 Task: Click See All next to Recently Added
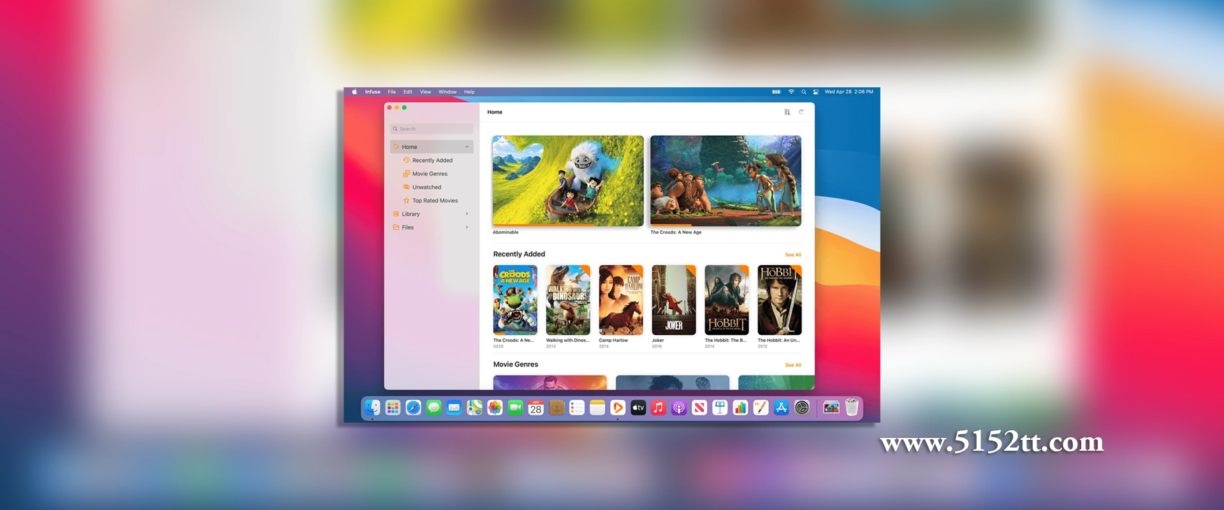[x=793, y=254]
